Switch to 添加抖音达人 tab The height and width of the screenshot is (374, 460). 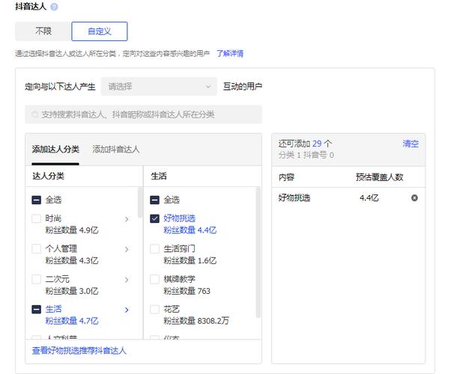coord(116,150)
